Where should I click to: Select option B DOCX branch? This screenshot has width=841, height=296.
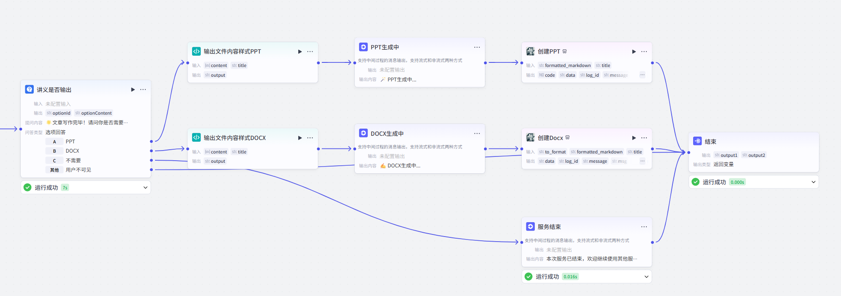click(72, 151)
